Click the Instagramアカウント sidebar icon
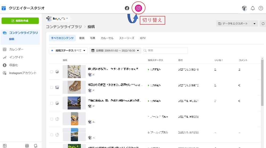The width and height of the screenshot is (266, 148). click(5, 73)
